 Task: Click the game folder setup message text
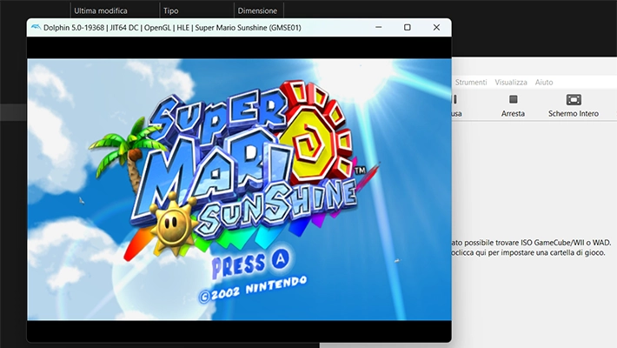(x=529, y=247)
